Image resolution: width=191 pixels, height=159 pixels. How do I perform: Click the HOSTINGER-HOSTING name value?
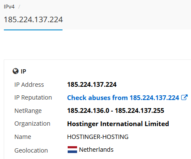98,137
